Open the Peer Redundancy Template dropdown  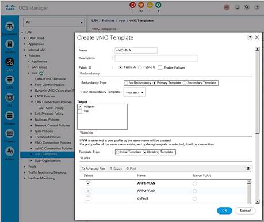click(x=135, y=92)
